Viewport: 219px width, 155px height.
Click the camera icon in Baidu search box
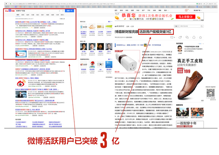63,11
